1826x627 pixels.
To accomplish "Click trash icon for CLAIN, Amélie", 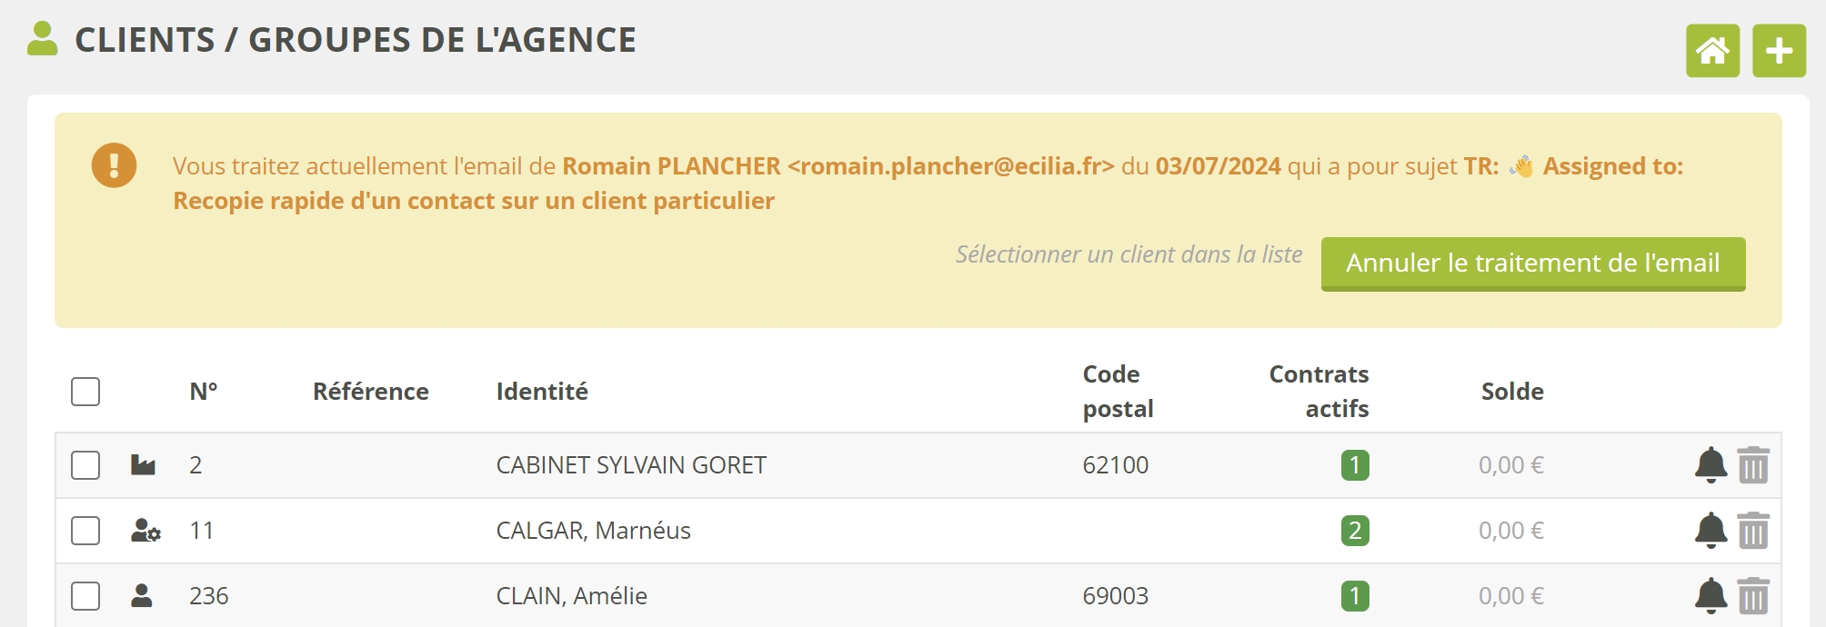I will coord(1753,596).
